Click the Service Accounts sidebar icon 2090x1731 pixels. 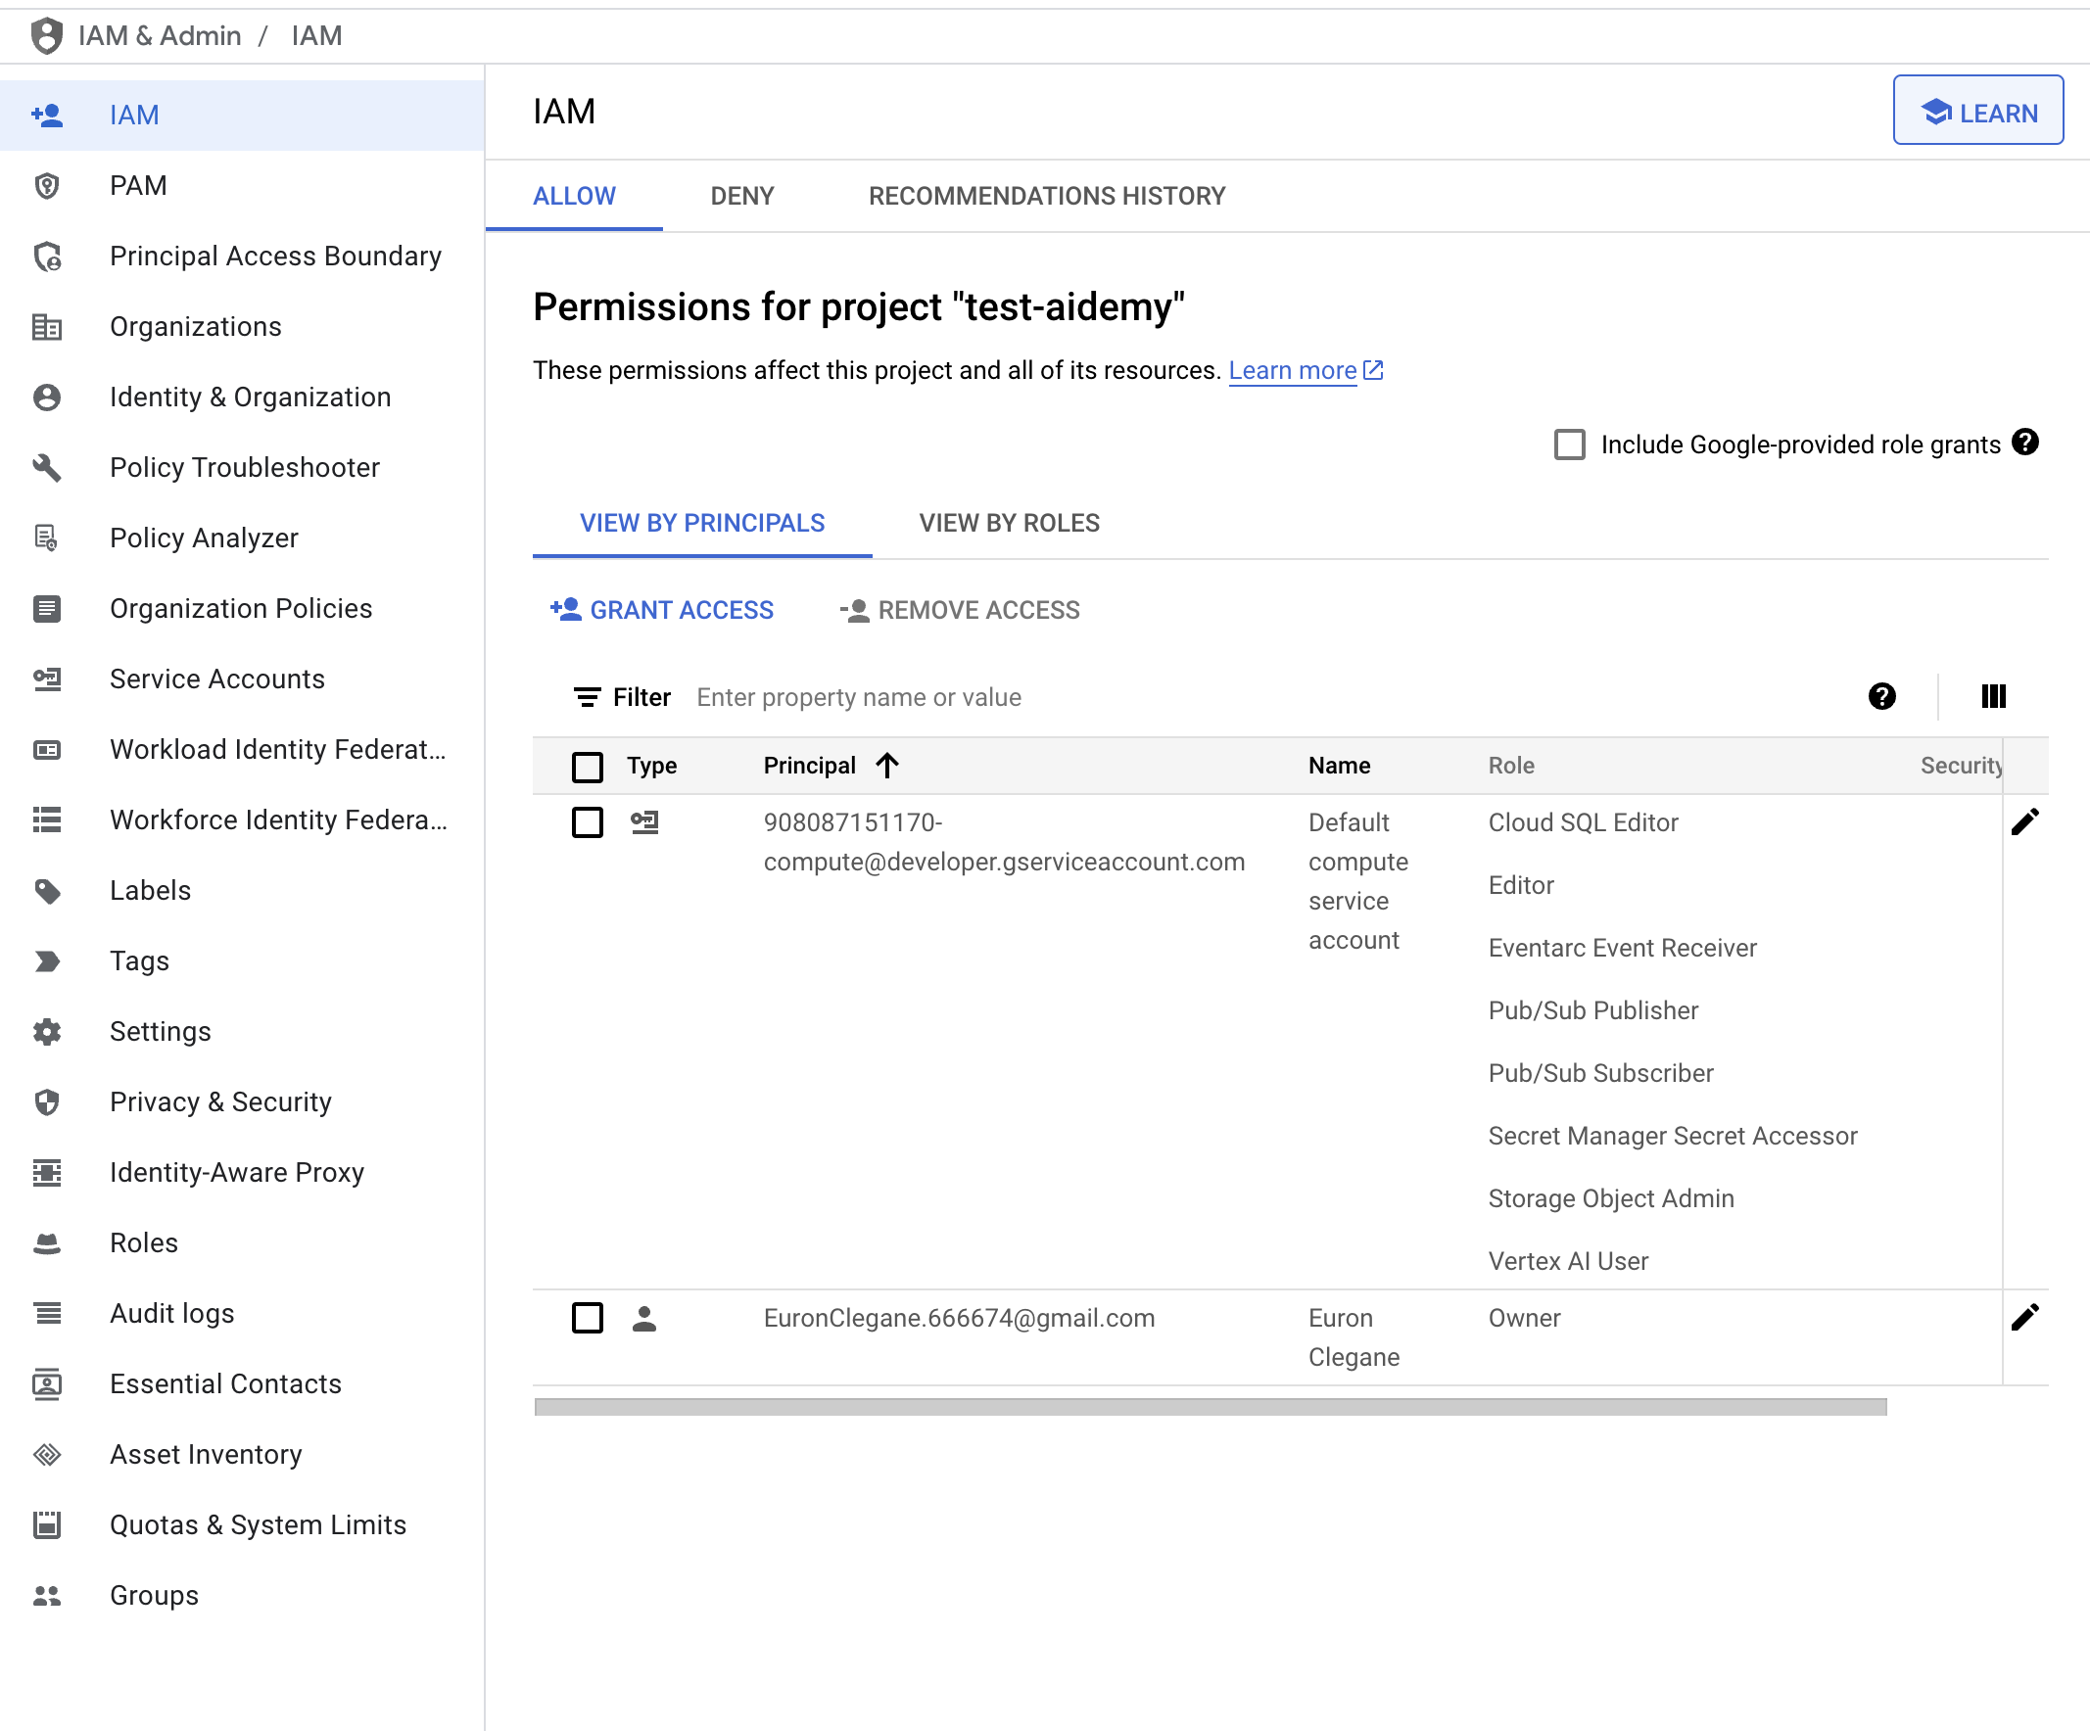(47, 678)
